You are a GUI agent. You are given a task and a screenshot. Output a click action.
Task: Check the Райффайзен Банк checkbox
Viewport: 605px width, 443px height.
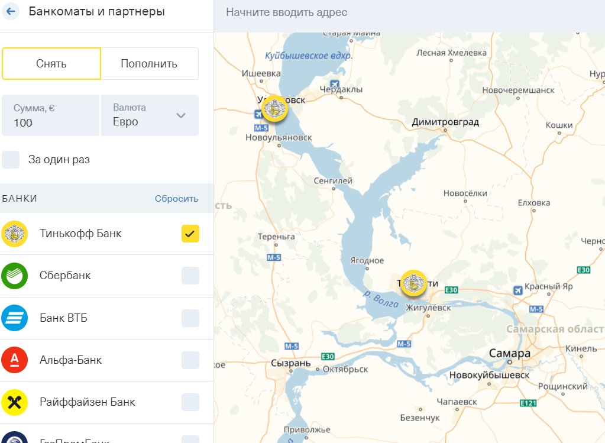pyautogui.click(x=190, y=402)
